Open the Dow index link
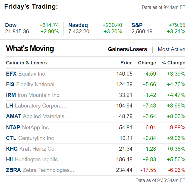 [x=11, y=25]
